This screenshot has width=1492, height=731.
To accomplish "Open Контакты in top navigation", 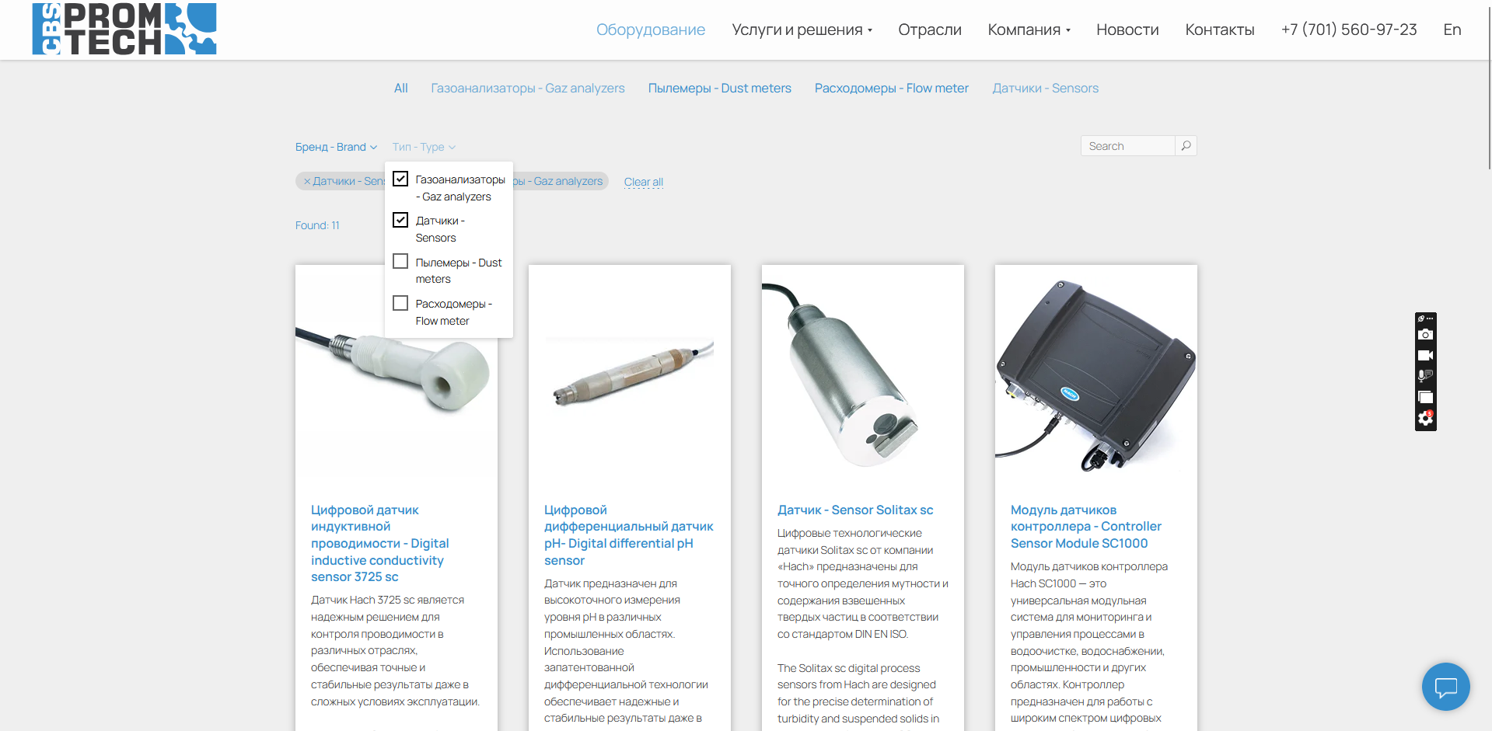I will tap(1220, 30).
